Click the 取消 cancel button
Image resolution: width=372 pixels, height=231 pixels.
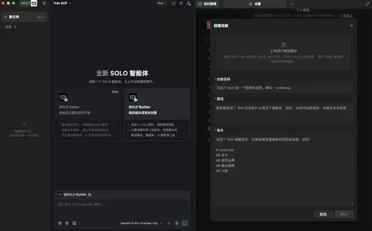323,215
